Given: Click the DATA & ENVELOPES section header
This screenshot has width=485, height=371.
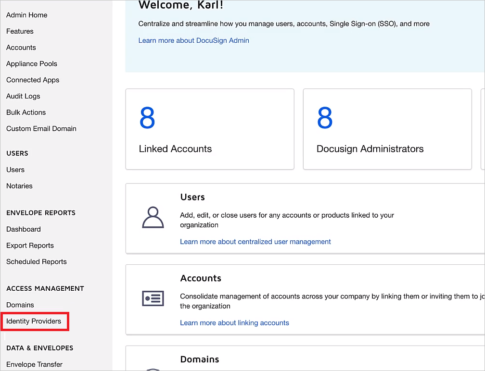Looking at the screenshot, I should [40, 348].
